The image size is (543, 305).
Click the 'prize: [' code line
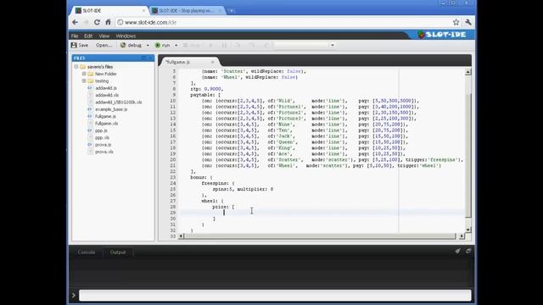[x=223, y=207]
